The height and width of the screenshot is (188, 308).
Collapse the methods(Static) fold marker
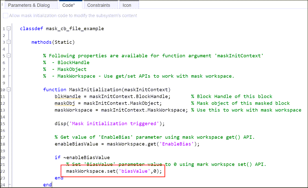(9, 42)
